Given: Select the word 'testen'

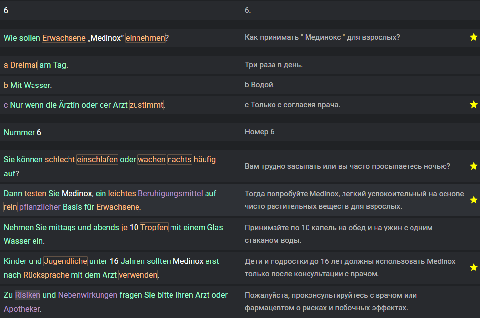Looking at the screenshot, I should pos(35,193).
